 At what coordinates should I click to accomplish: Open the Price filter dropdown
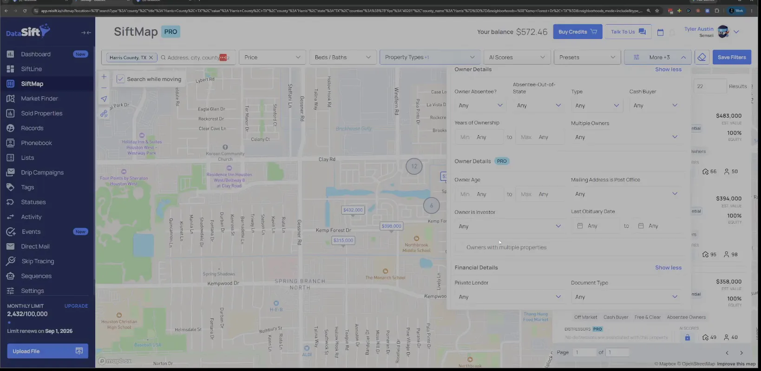point(272,57)
